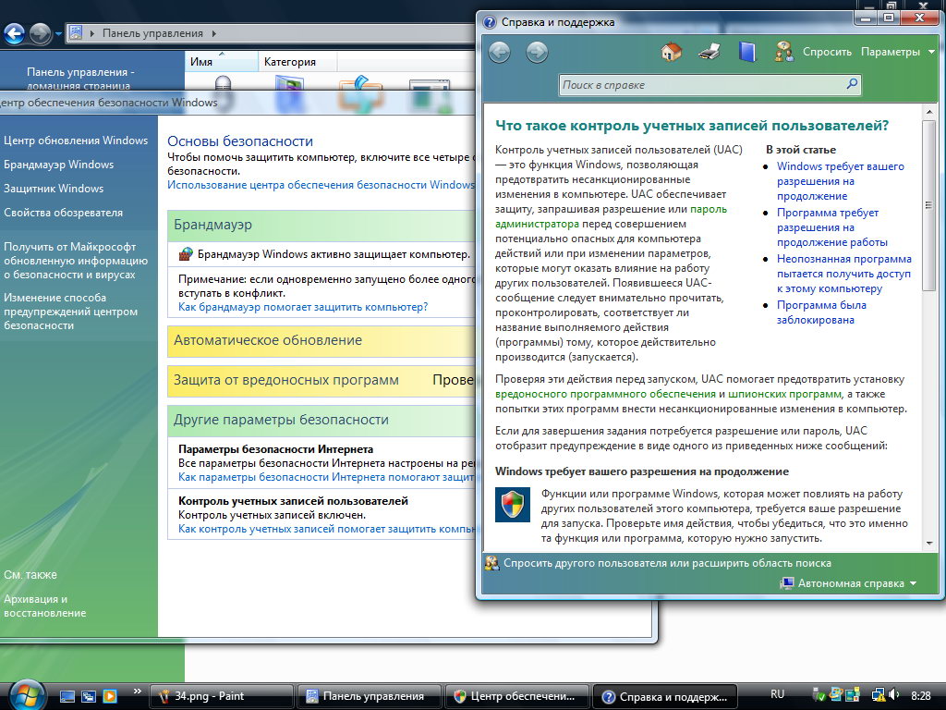Jump to Программа была заблокирована link
The width and height of the screenshot is (946, 710).
point(821,312)
